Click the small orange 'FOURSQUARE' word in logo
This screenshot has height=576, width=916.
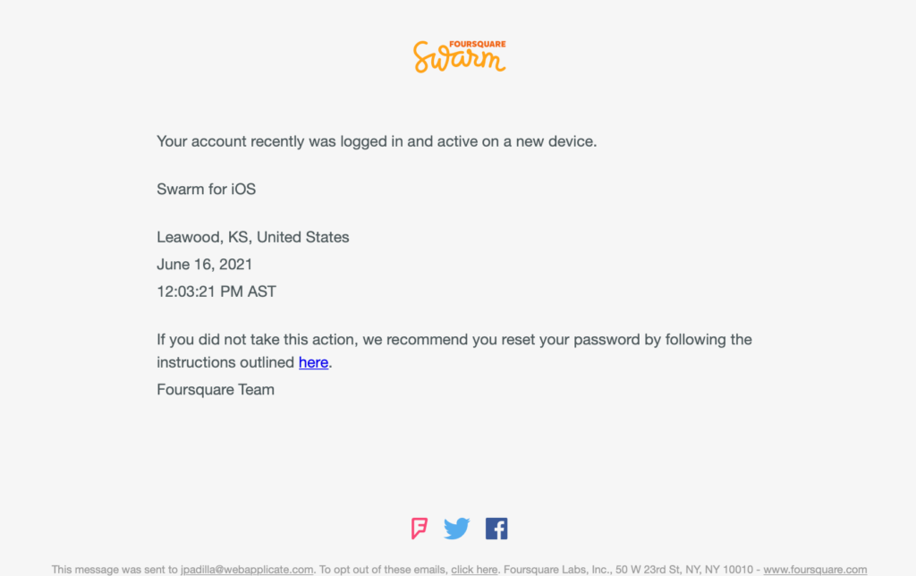click(478, 44)
